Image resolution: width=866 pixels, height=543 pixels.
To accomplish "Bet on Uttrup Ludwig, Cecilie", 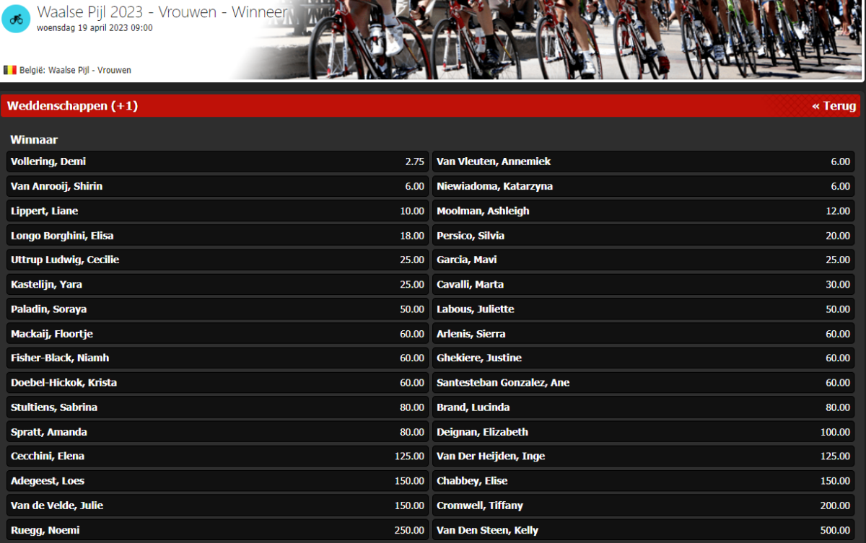I will (x=217, y=260).
